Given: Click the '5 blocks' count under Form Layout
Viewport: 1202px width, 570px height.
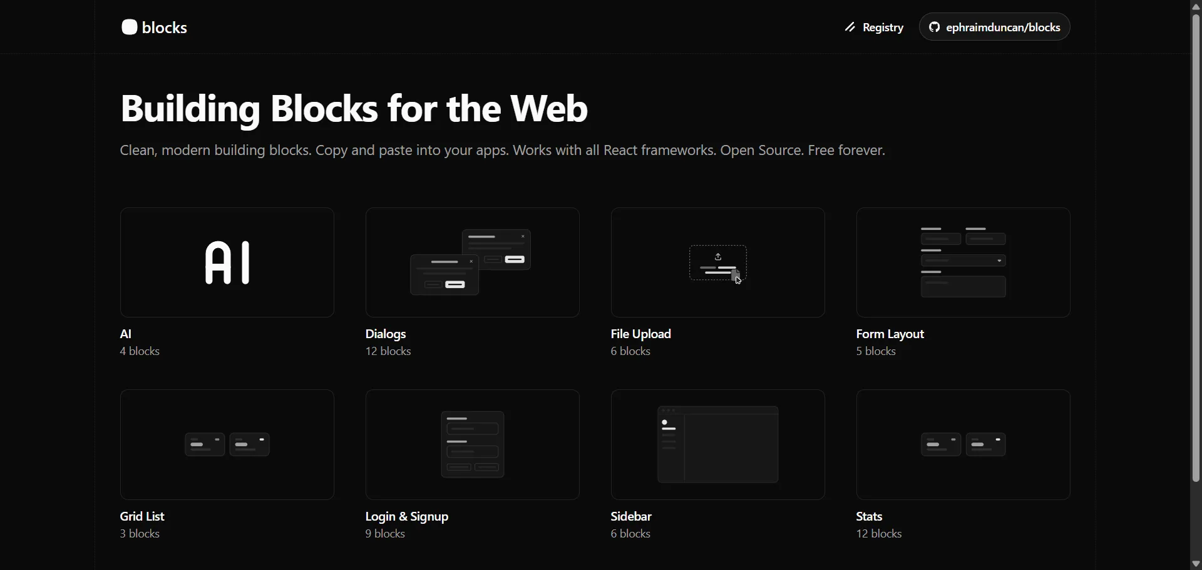Looking at the screenshot, I should pyautogui.click(x=876, y=352).
